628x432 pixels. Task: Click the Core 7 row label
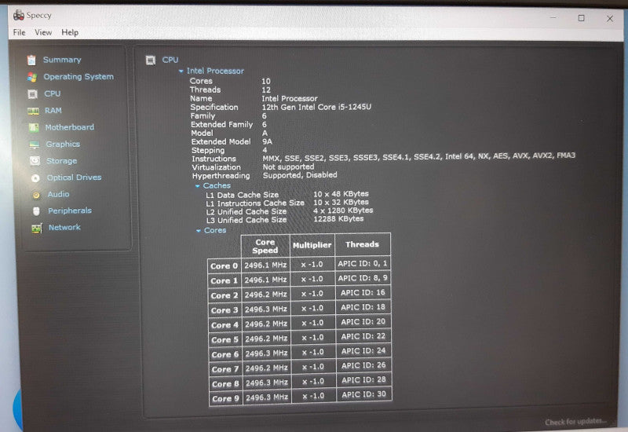point(225,369)
